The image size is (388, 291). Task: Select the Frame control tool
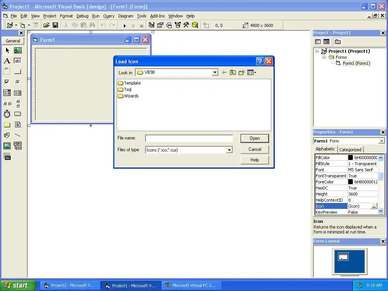pyautogui.click(x=7, y=72)
